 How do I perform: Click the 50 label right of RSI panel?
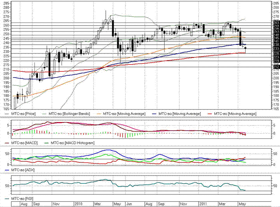(275, 186)
